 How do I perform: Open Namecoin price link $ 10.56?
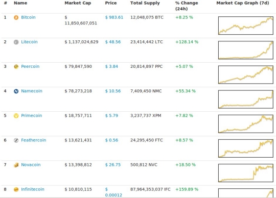pos(113,91)
